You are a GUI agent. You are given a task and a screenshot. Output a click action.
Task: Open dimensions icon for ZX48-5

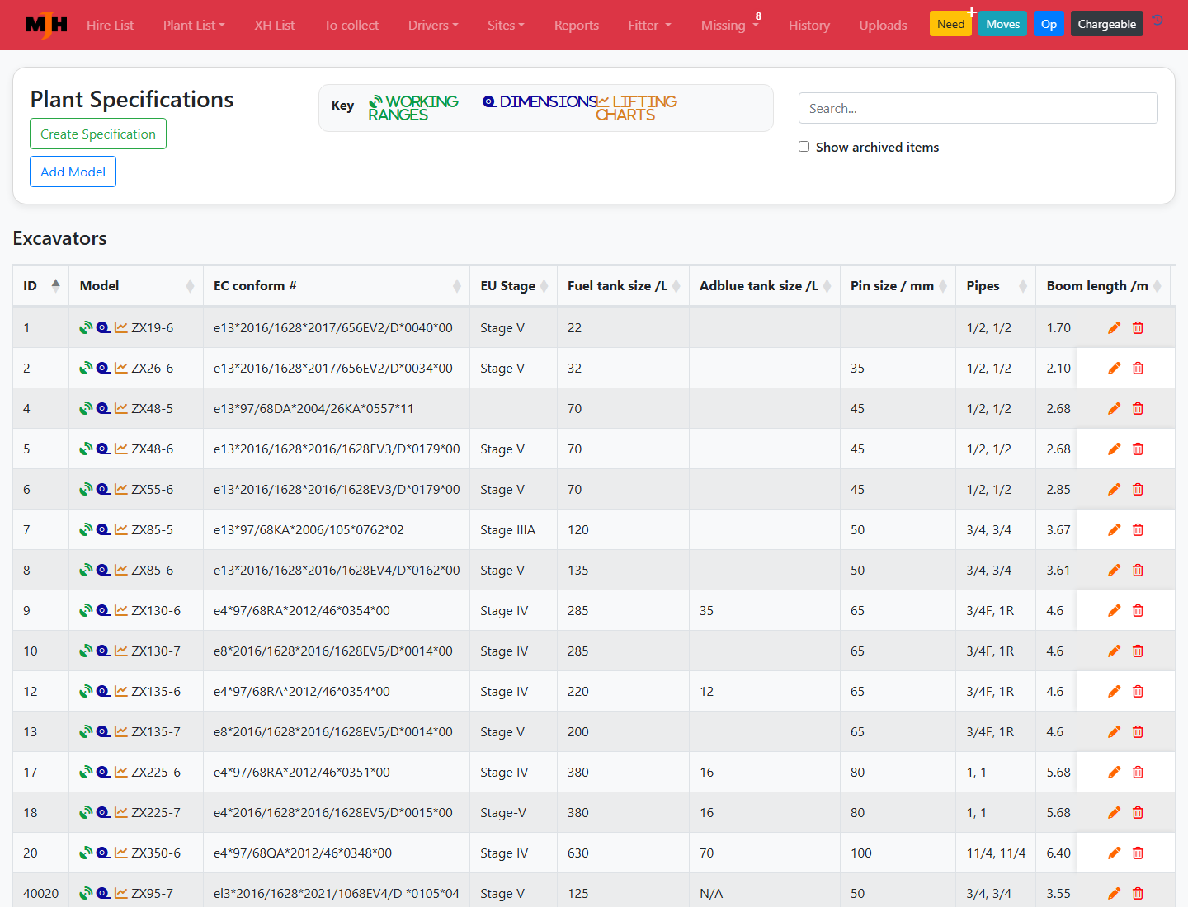(x=103, y=408)
